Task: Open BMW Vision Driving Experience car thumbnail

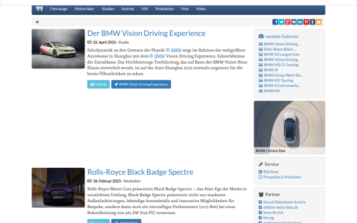Action: (58, 49)
